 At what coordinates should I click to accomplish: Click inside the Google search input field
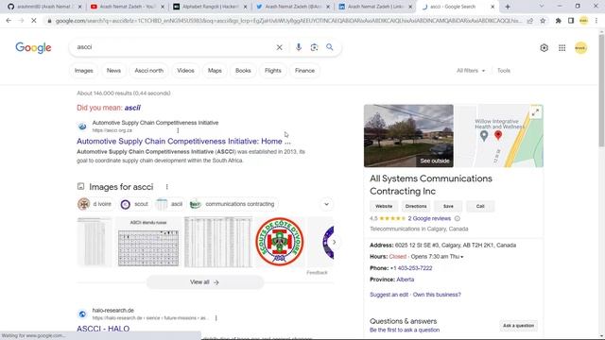tap(174, 47)
